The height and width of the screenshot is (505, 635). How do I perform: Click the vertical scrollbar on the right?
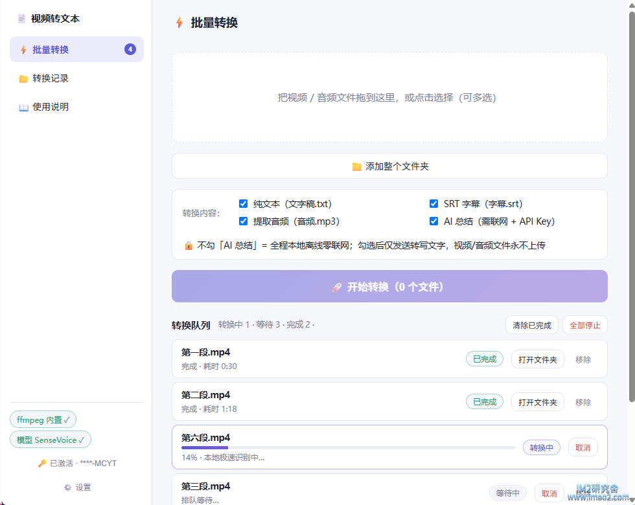pos(632,207)
